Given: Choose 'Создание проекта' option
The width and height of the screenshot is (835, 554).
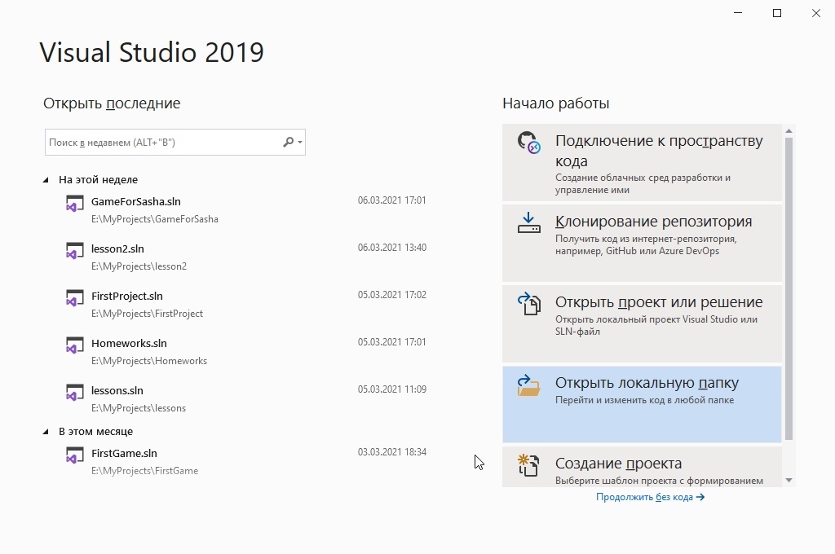Looking at the screenshot, I should (643, 467).
